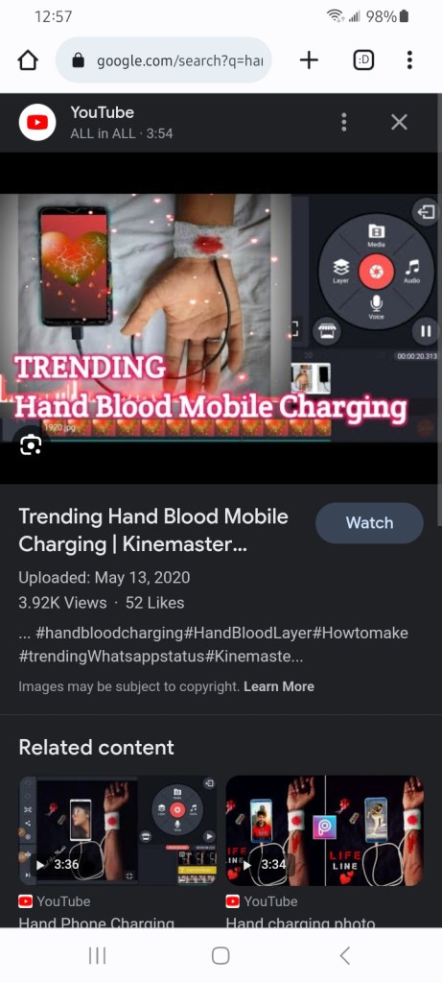Viewport: 442px width, 983px height.
Task: Tap the YouTube logo icon
Action: pos(37,122)
